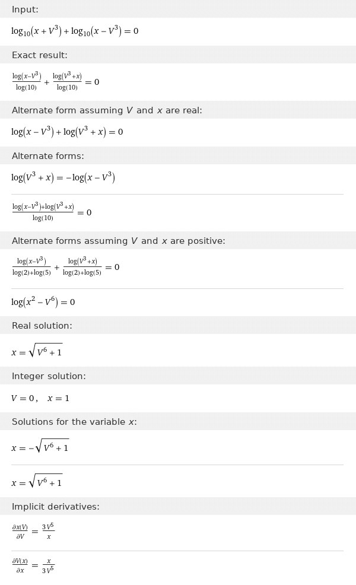Select the square root result under Real solution
This screenshot has width=356, height=585.
[x=37, y=351]
